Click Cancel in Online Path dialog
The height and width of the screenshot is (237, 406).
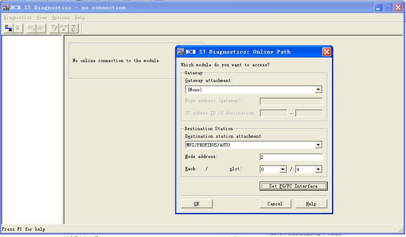point(275,204)
